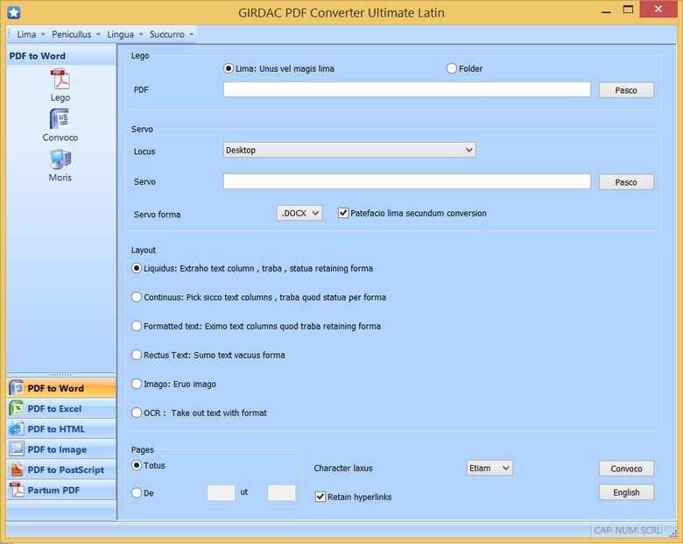Viewport: 683px width, 544px height.
Task: Choose the Rectus Text layout radio
Action: tap(137, 355)
